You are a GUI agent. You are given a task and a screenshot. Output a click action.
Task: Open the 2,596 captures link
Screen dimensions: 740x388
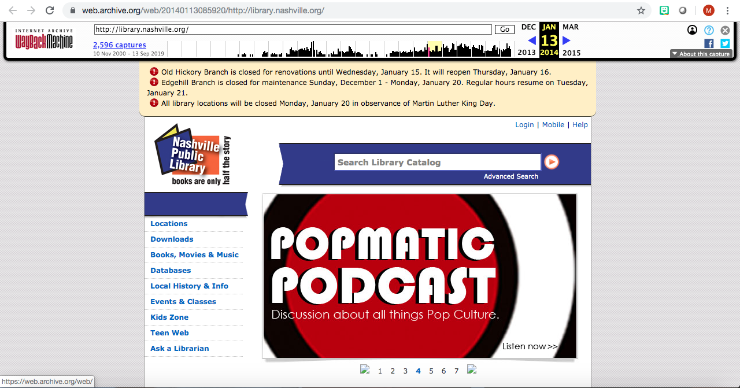point(120,45)
